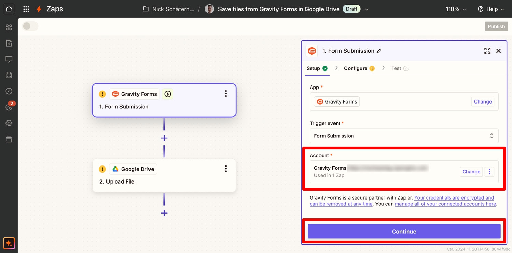Open manage all connected accounts link

point(445,204)
